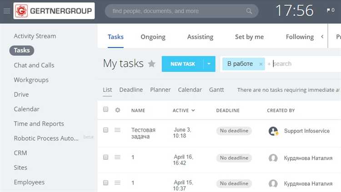Switch to the Ongoing tab
This screenshot has height=192, width=341.
point(153,37)
